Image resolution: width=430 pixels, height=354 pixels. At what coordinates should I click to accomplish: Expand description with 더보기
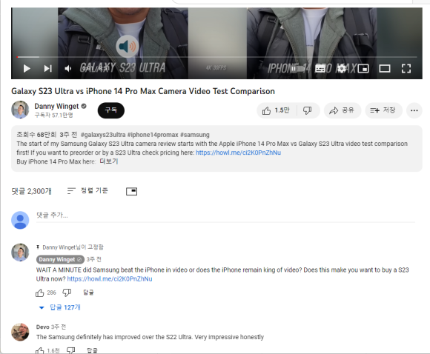[109, 161]
